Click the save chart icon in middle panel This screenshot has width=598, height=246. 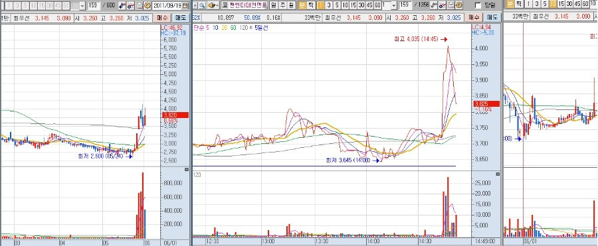coord(450,6)
